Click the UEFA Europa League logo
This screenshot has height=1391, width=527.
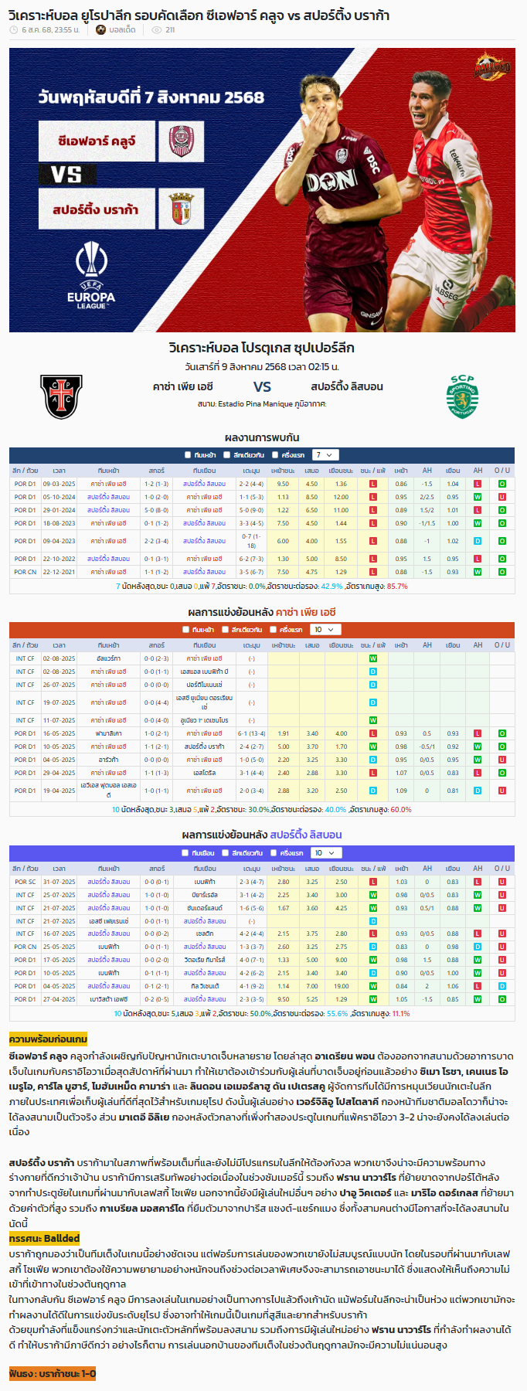91,276
